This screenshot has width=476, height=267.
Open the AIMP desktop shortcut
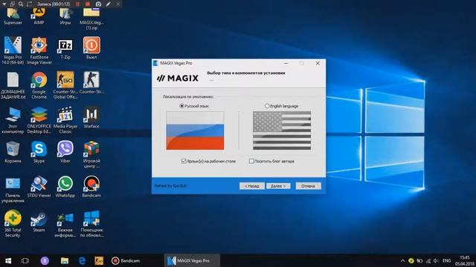tap(39, 16)
